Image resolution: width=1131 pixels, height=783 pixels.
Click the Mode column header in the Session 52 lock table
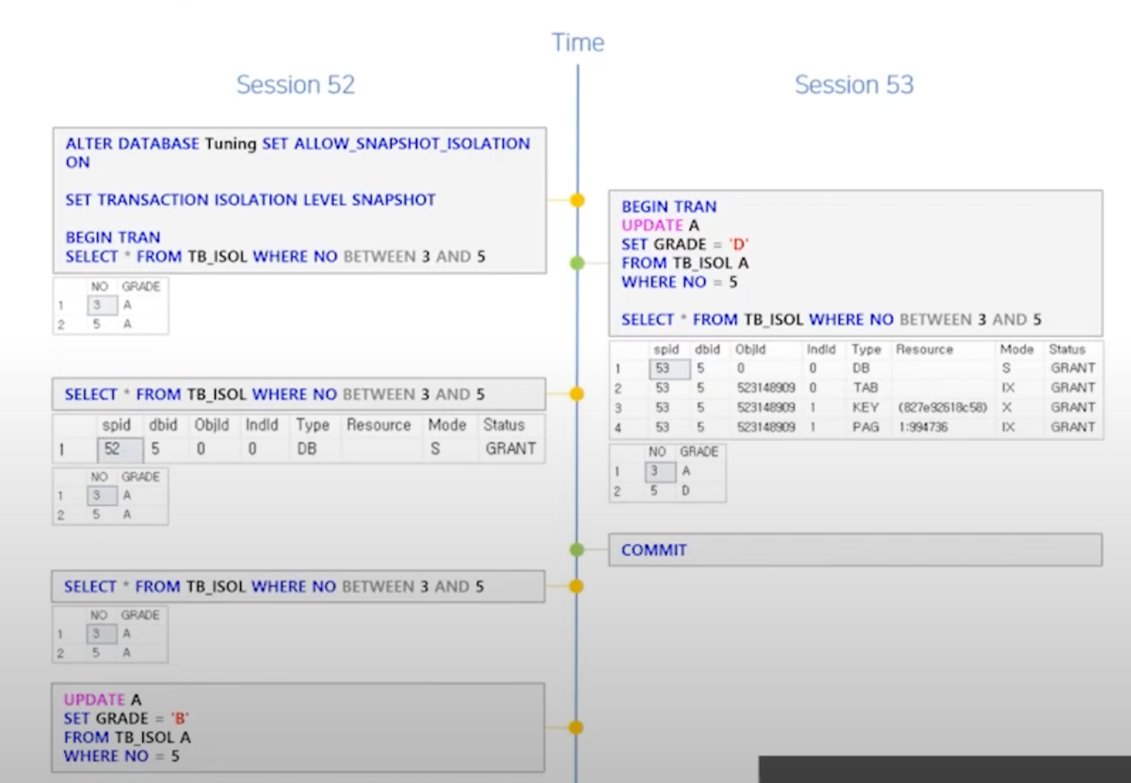[447, 425]
